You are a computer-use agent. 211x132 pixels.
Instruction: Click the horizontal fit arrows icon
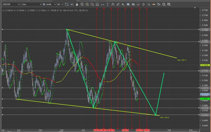(x=102, y=5)
